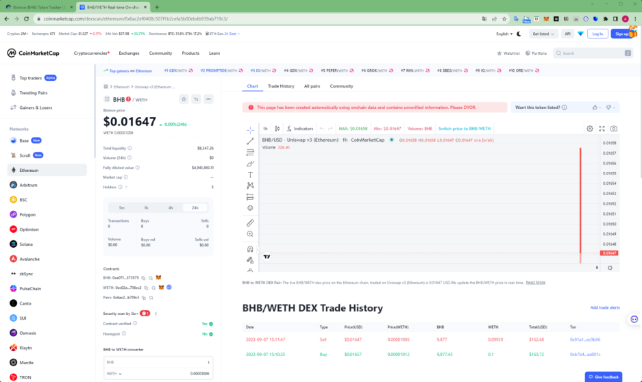The height and width of the screenshot is (382, 642).
Task: Open the API button
Action: click(567, 34)
